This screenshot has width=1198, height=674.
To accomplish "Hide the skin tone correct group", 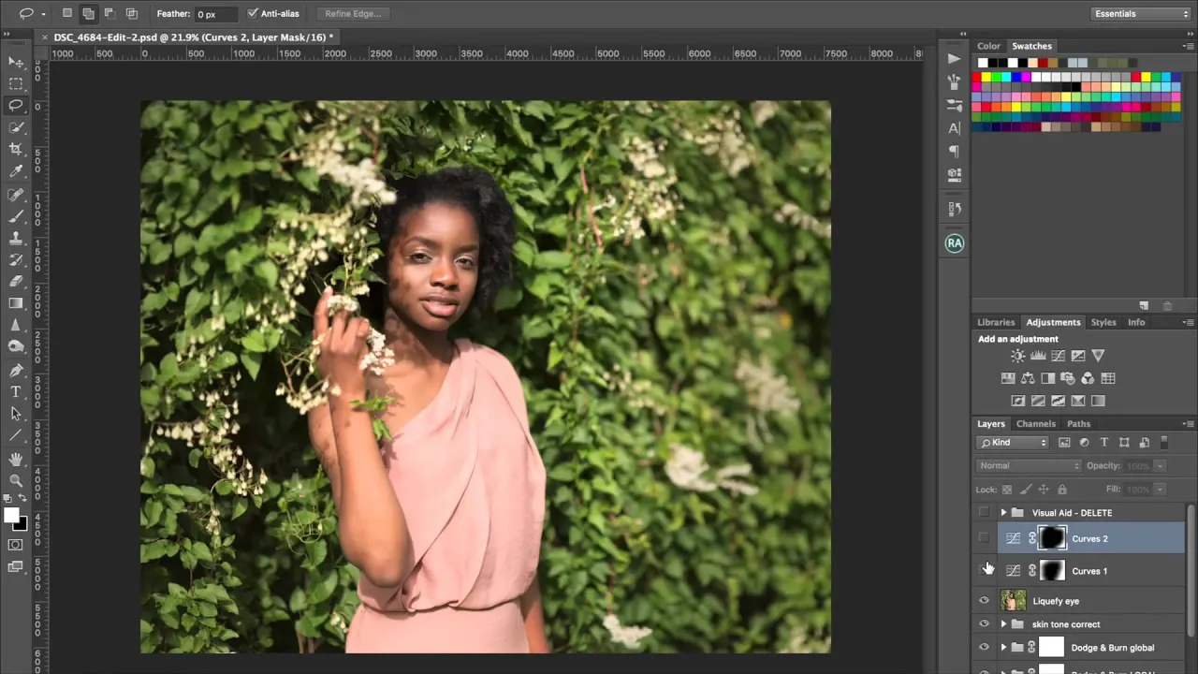I will pos(984,624).
